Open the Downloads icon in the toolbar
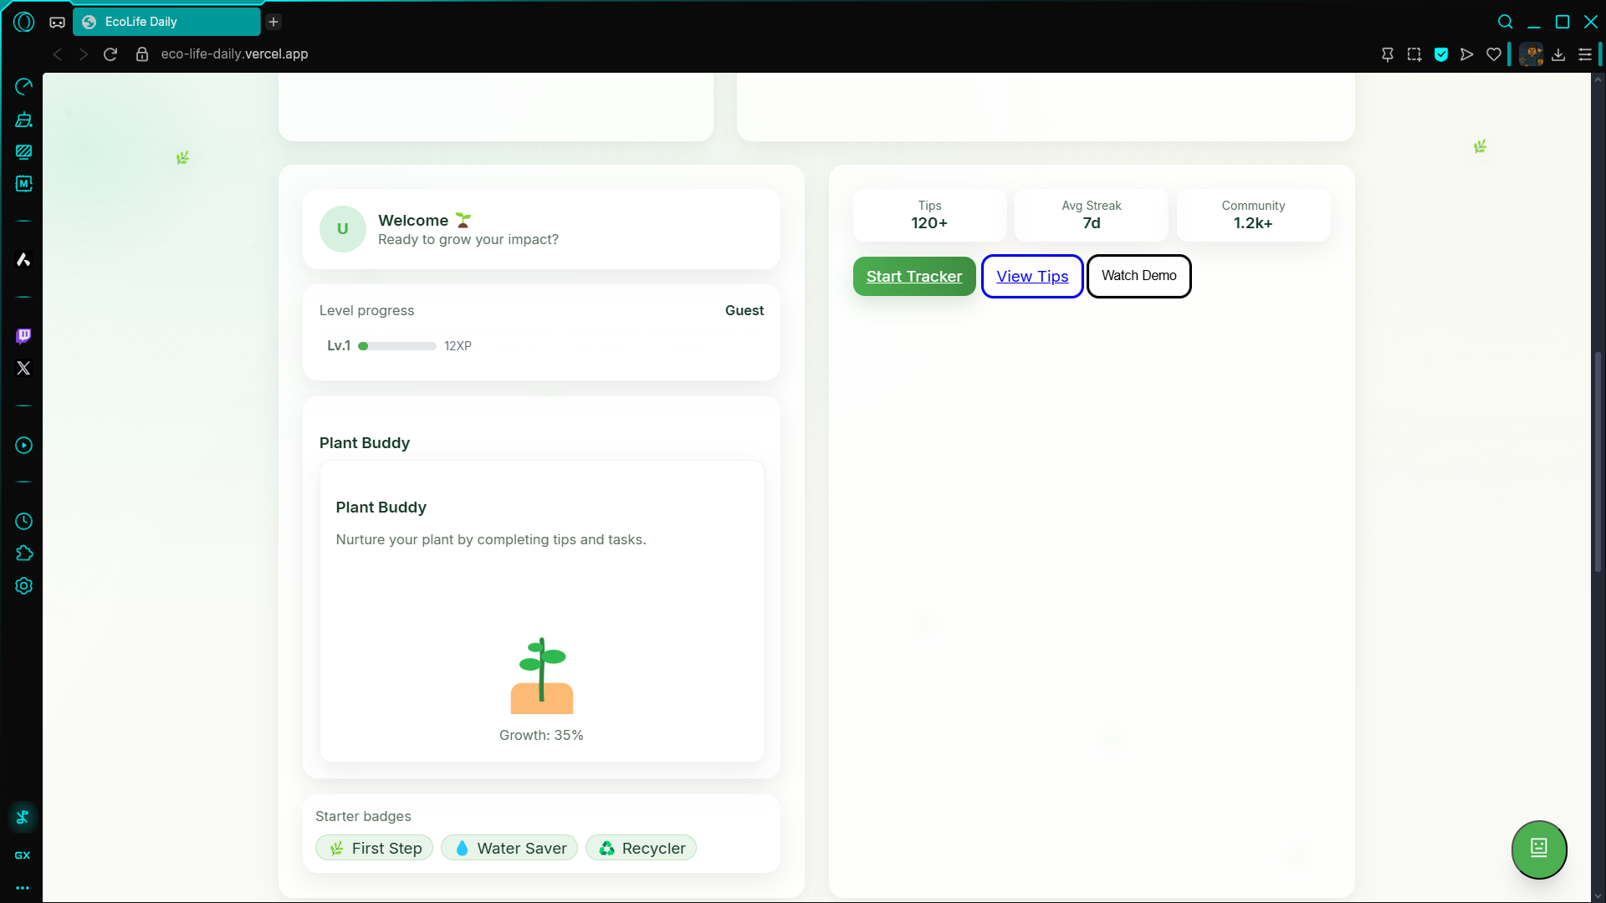The height and width of the screenshot is (903, 1606). (x=1558, y=54)
